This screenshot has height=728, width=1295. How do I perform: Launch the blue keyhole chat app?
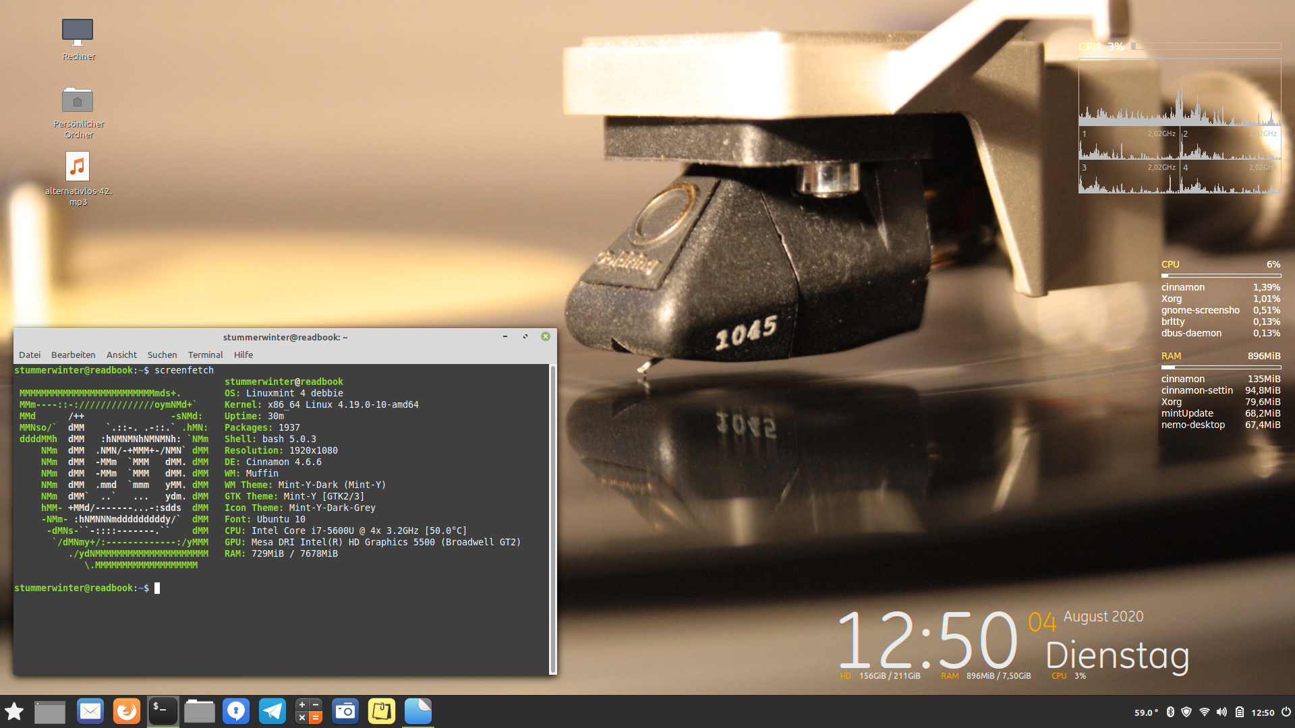(x=236, y=711)
